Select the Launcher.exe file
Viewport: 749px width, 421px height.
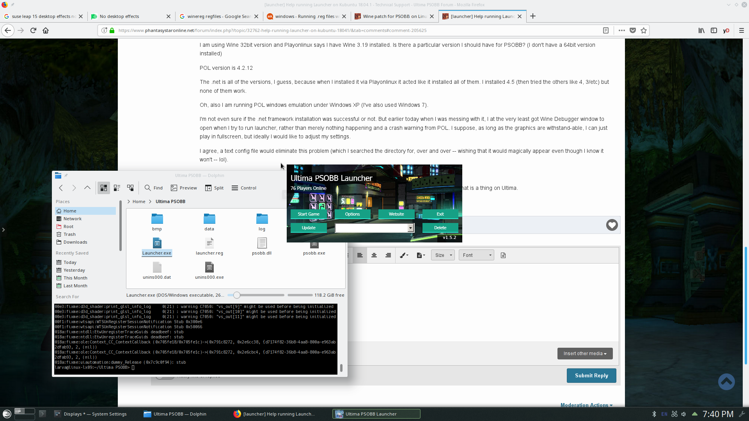click(157, 246)
